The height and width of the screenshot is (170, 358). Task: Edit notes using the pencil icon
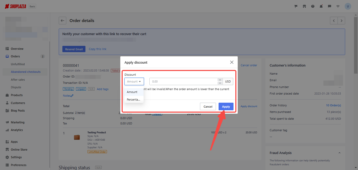pyautogui.click(x=72, y=96)
